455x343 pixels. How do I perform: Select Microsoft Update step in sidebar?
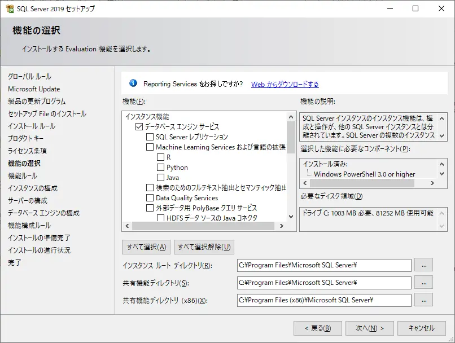coord(34,89)
